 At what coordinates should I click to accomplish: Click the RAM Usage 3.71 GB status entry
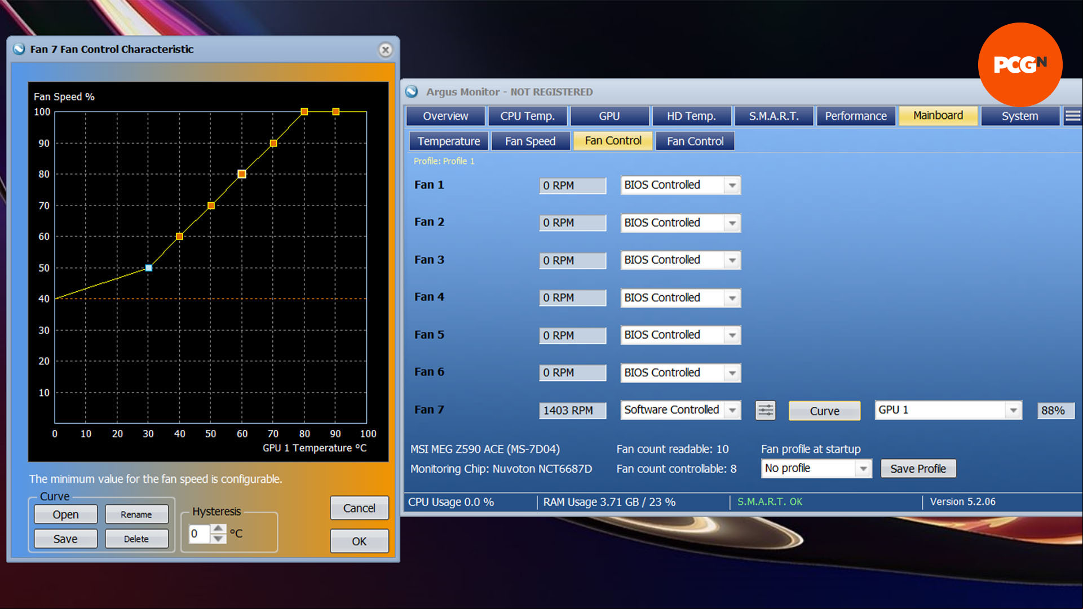609,502
